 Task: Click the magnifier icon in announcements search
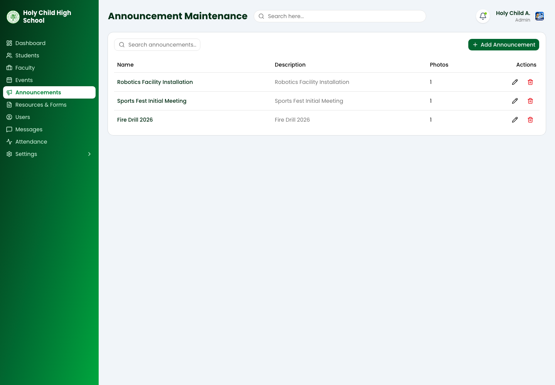pyautogui.click(x=122, y=45)
